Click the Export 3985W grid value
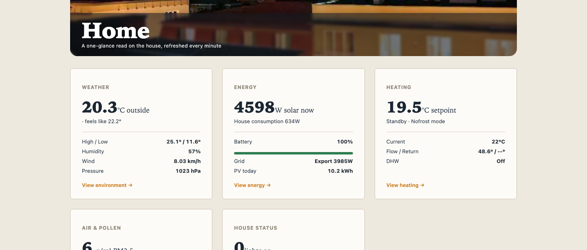Viewport: 587px width, 250px height. pos(334,161)
